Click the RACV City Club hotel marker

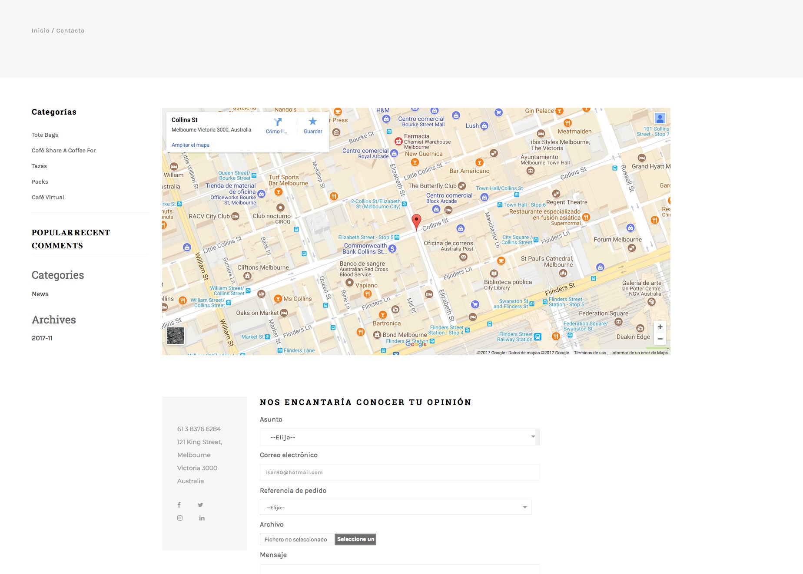point(236,216)
